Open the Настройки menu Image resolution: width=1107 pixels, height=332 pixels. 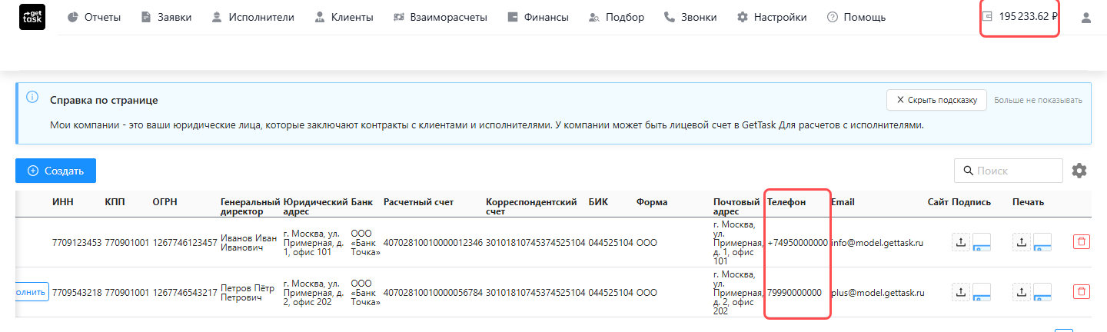coord(772,17)
